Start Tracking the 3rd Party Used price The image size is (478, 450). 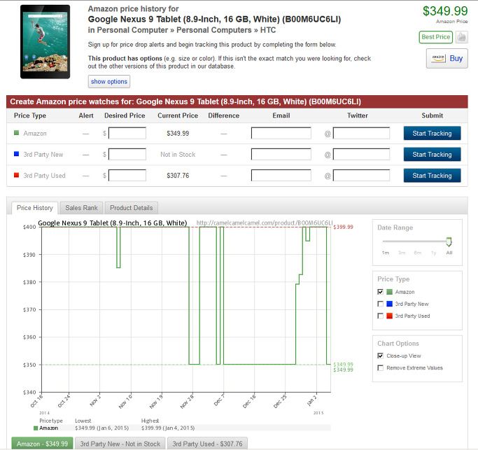(432, 175)
